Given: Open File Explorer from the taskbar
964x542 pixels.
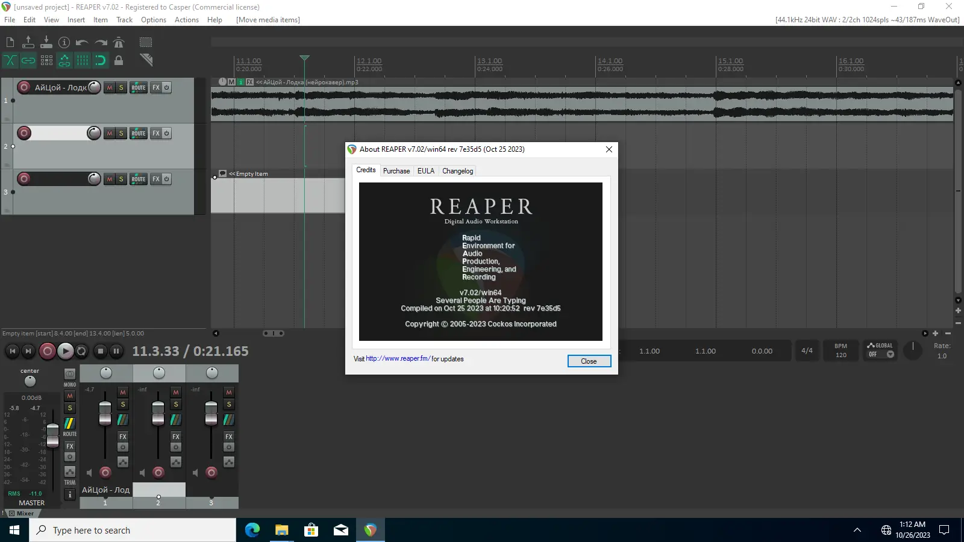Looking at the screenshot, I should tap(282, 530).
